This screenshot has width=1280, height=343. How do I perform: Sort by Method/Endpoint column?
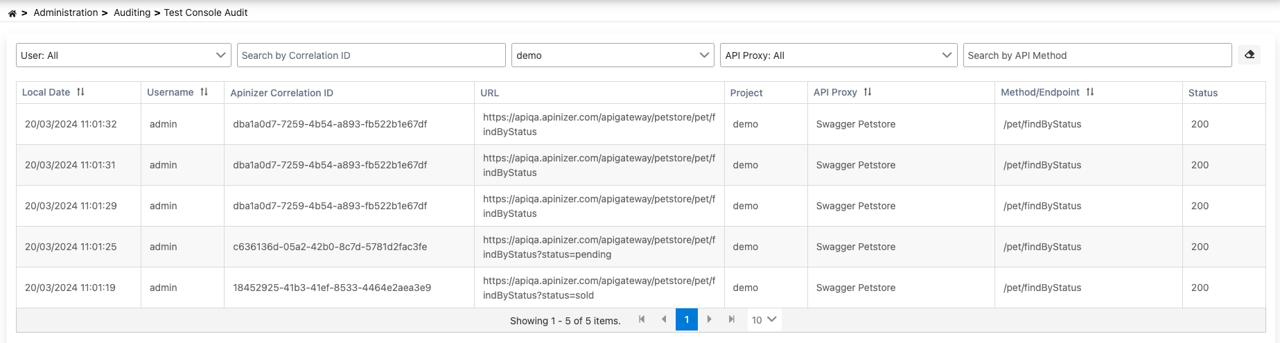(1090, 92)
